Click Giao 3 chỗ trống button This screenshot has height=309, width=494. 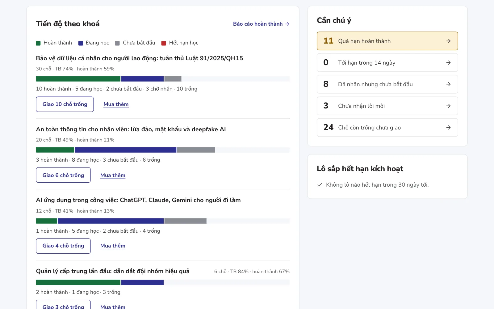pyautogui.click(x=63, y=305)
